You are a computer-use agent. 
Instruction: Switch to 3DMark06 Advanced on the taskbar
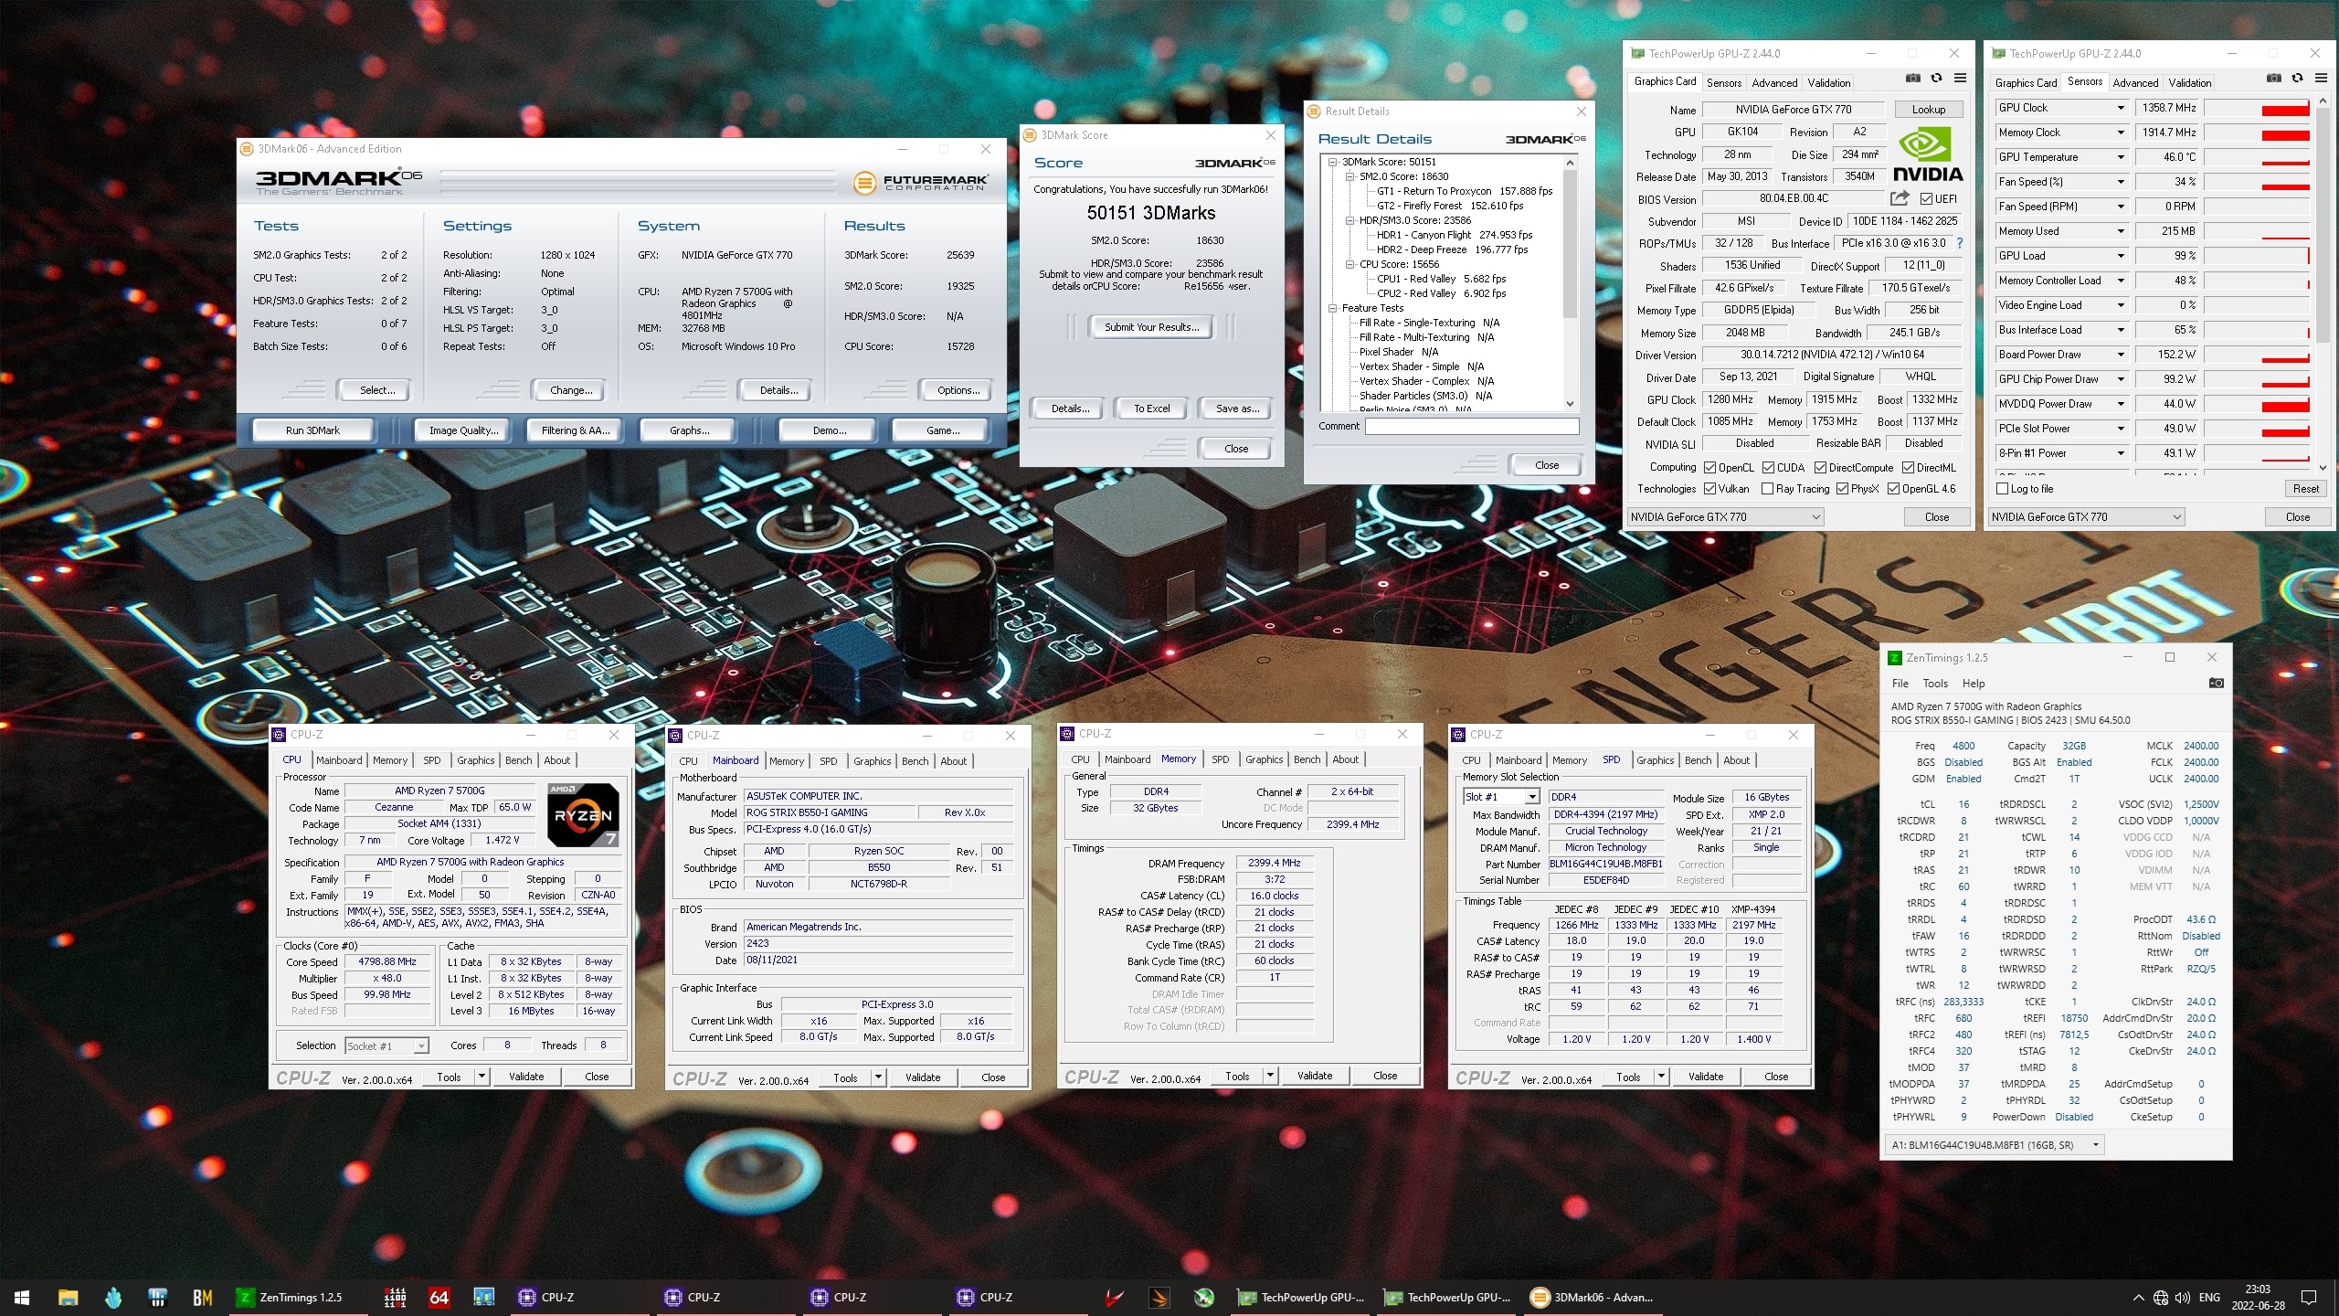tap(1592, 1297)
